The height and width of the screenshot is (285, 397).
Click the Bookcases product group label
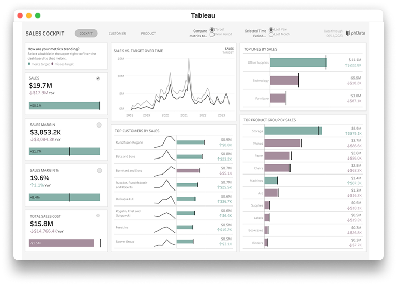pyautogui.click(x=256, y=230)
